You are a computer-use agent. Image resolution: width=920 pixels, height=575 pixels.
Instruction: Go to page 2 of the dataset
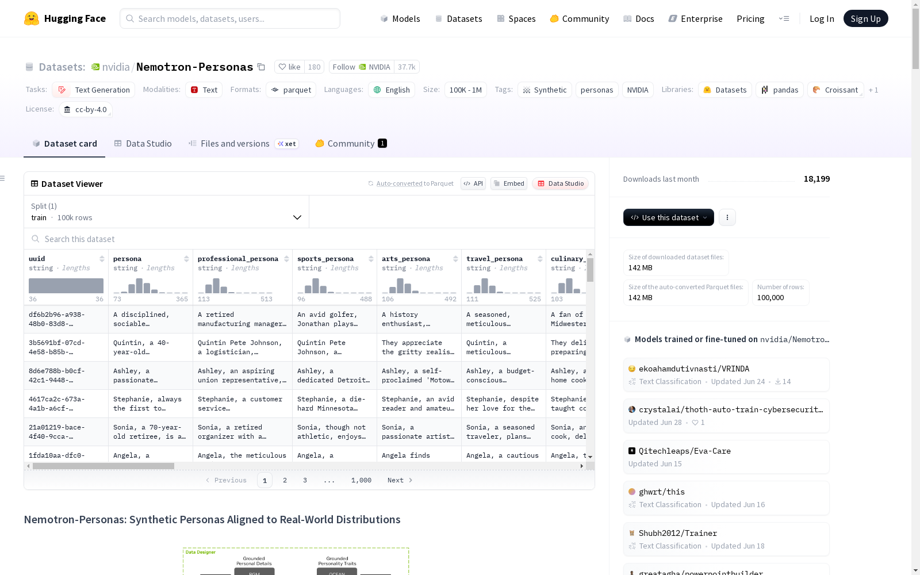[285, 480]
